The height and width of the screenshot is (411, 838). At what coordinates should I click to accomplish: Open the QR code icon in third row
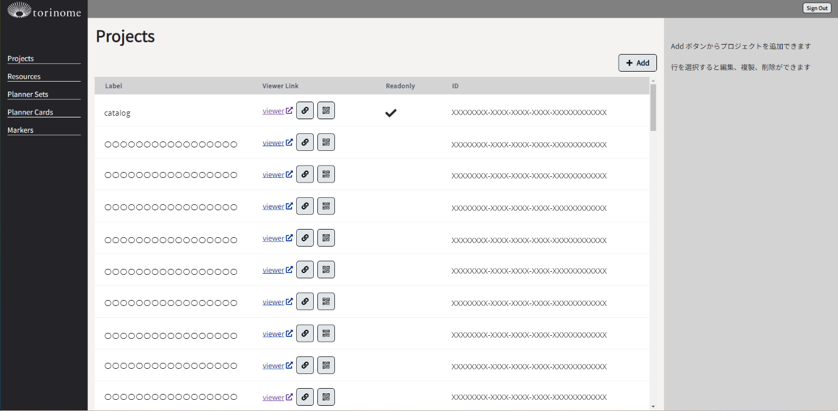click(x=326, y=174)
